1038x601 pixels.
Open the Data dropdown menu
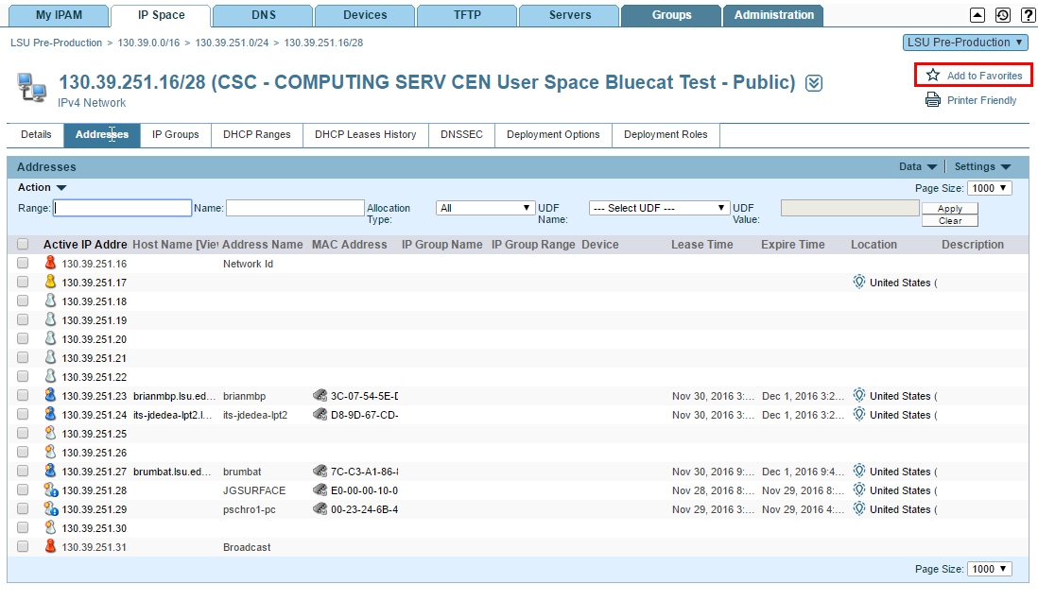click(918, 167)
